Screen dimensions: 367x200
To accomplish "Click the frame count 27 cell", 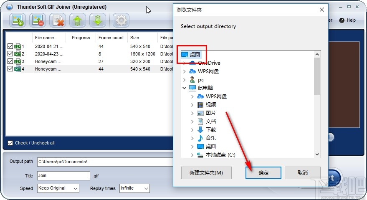I will pyautogui.click(x=101, y=61).
